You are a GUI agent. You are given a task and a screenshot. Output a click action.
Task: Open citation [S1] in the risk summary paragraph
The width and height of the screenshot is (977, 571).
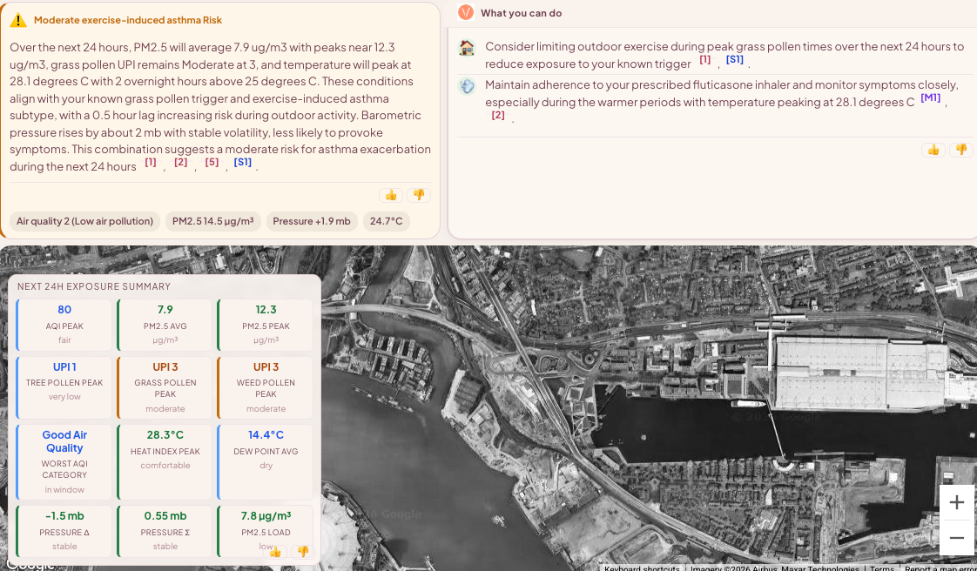pos(243,162)
